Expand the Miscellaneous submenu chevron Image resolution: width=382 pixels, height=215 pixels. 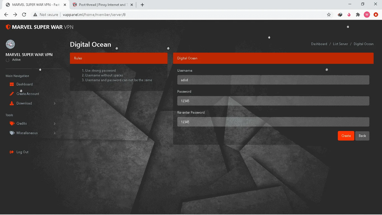tap(55, 133)
